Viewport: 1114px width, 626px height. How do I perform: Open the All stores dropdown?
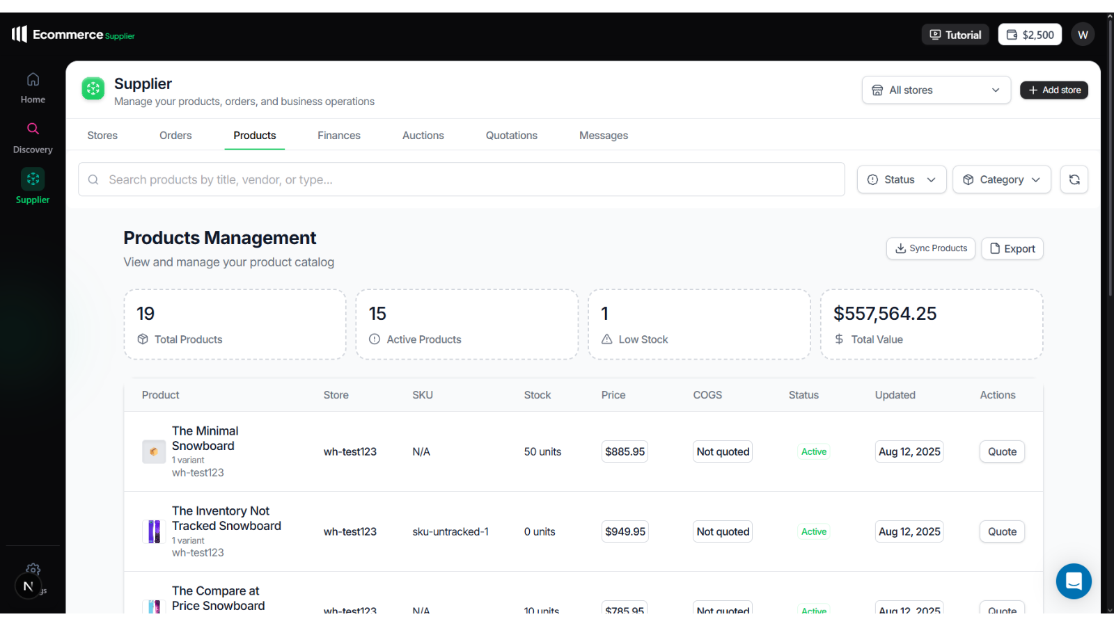[x=936, y=90]
